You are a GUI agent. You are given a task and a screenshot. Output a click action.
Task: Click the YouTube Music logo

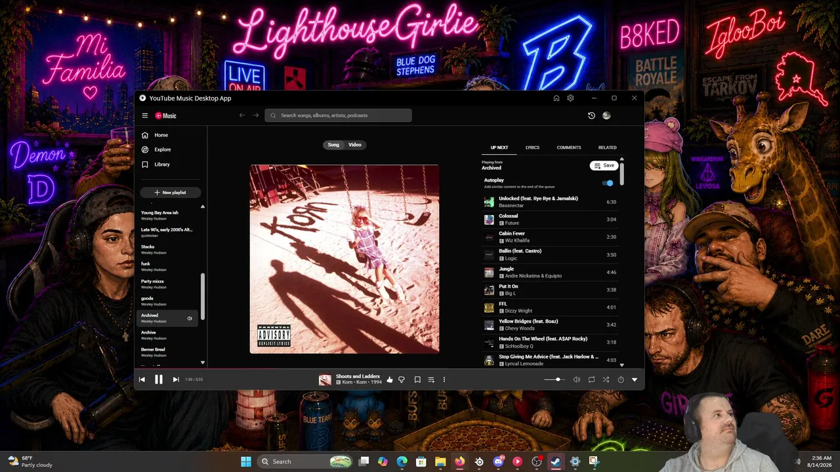coord(165,115)
